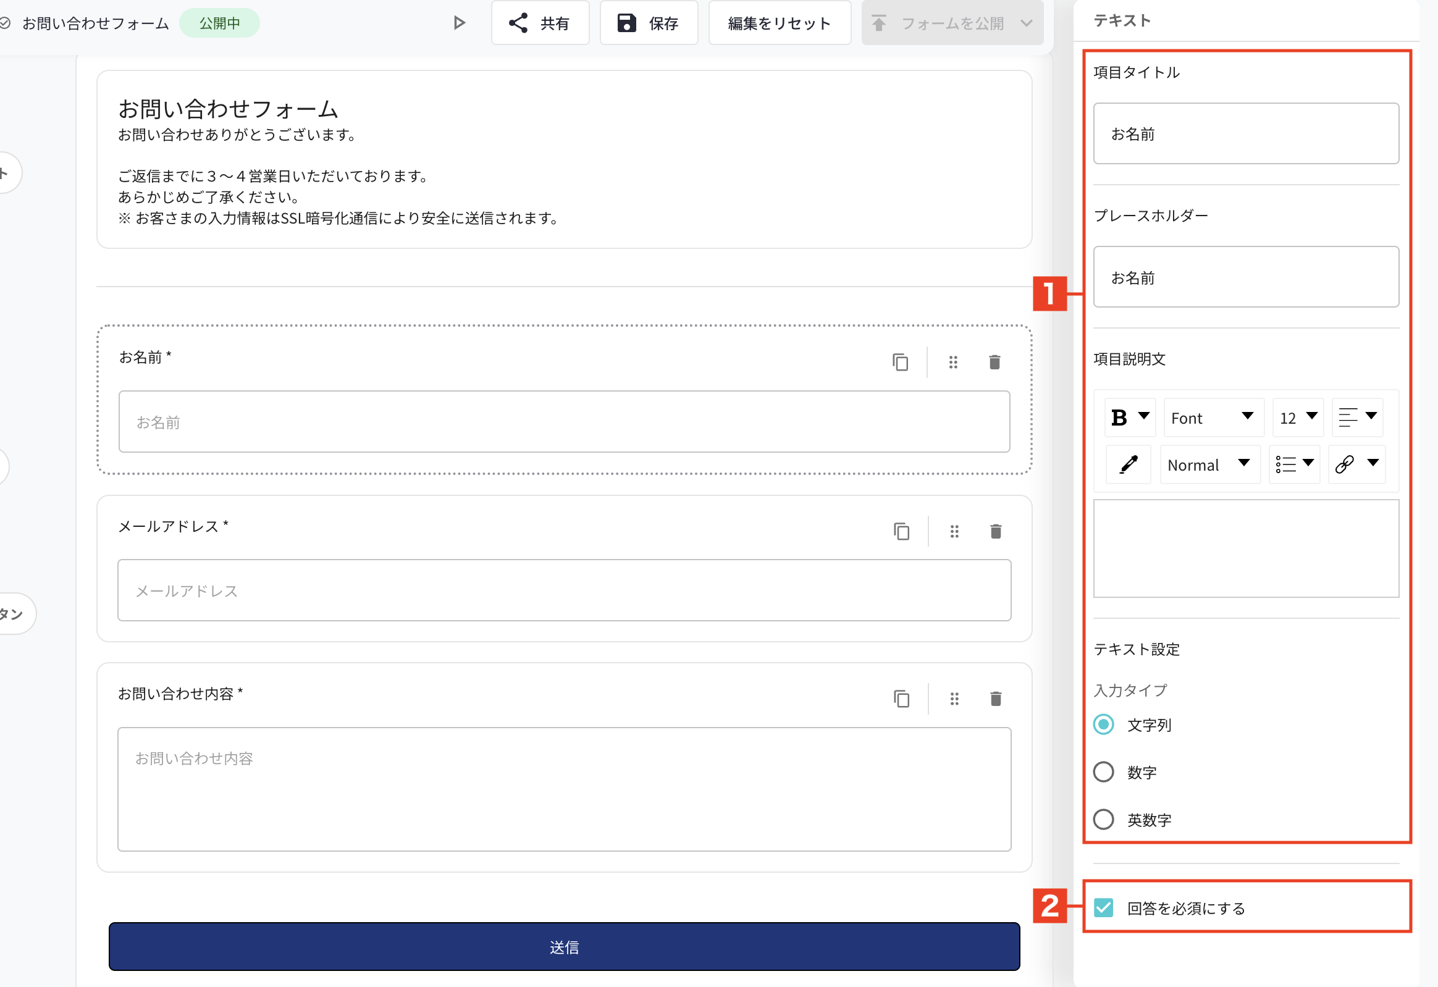This screenshot has height=987, width=1438.
Task: Click the drag handle of お問い合わせ内容 field
Action: tap(954, 699)
